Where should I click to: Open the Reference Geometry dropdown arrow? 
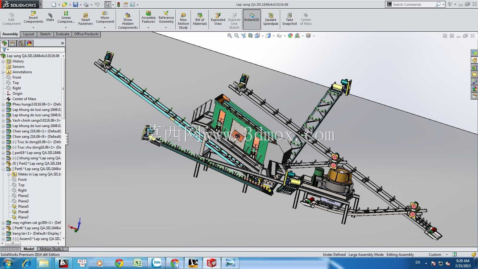tap(166, 27)
